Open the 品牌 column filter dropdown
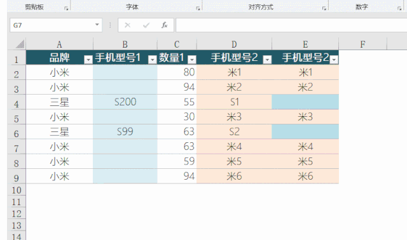The height and width of the screenshot is (240, 407). pyautogui.click(x=88, y=60)
